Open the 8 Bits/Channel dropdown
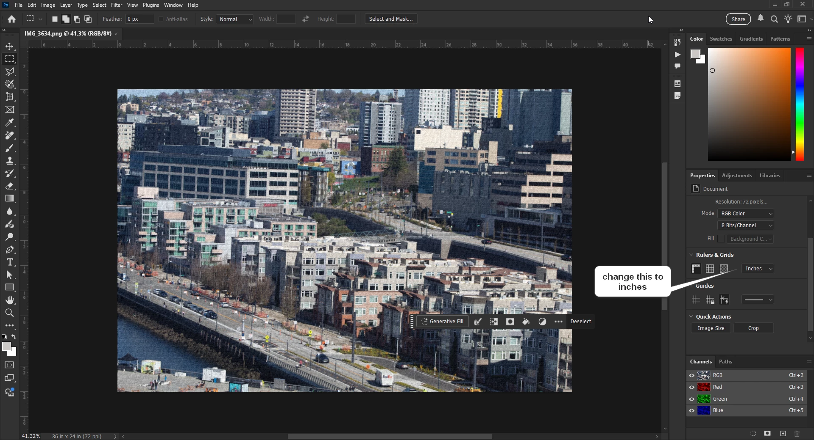The width and height of the screenshot is (814, 440). click(x=746, y=225)
